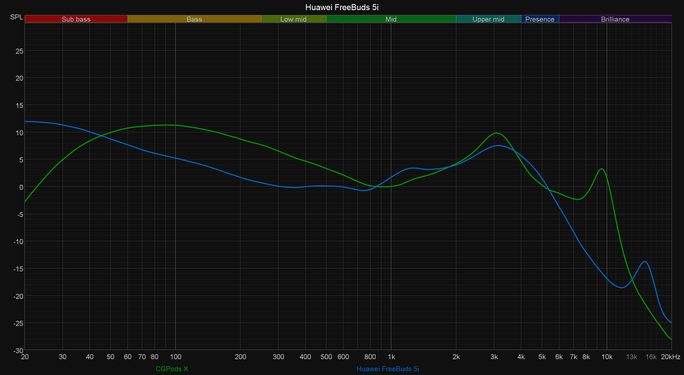The image size is (684, 375).
Task: Click the -30 dB level label
Action: click(19, 350)
